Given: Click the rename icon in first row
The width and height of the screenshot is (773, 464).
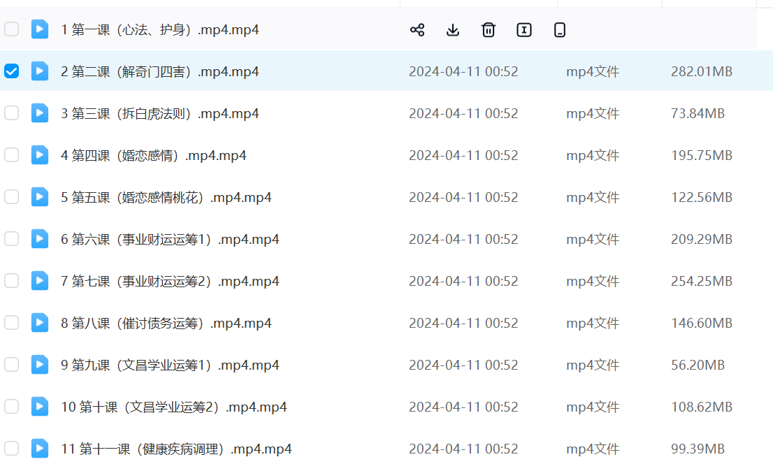Looking at the screenshot, I should click(524, 29).
